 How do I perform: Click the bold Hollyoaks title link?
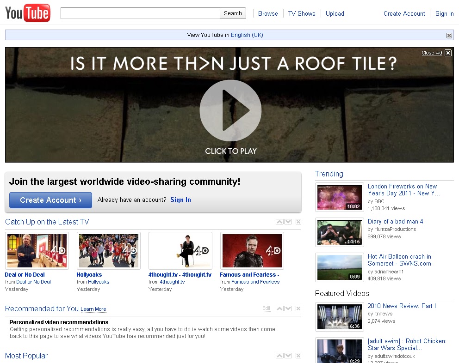coord(89,275)
